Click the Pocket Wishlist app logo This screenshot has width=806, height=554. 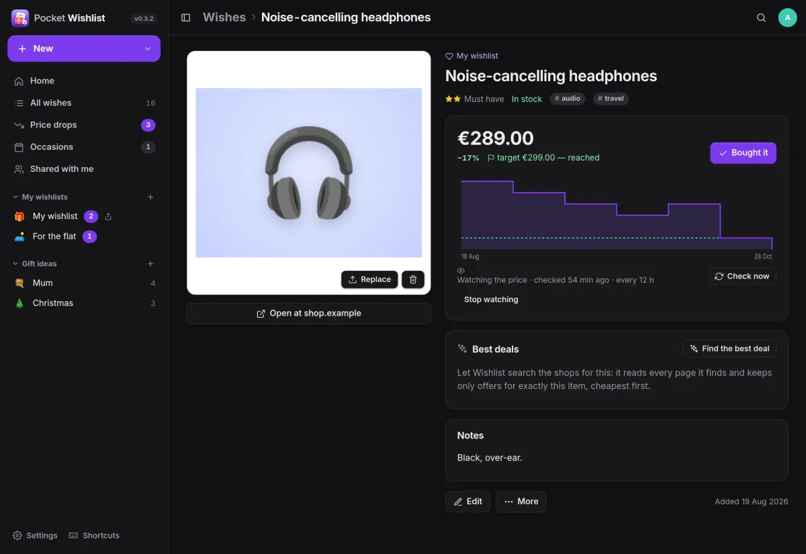pyautogui.click(x=20, y=18)
